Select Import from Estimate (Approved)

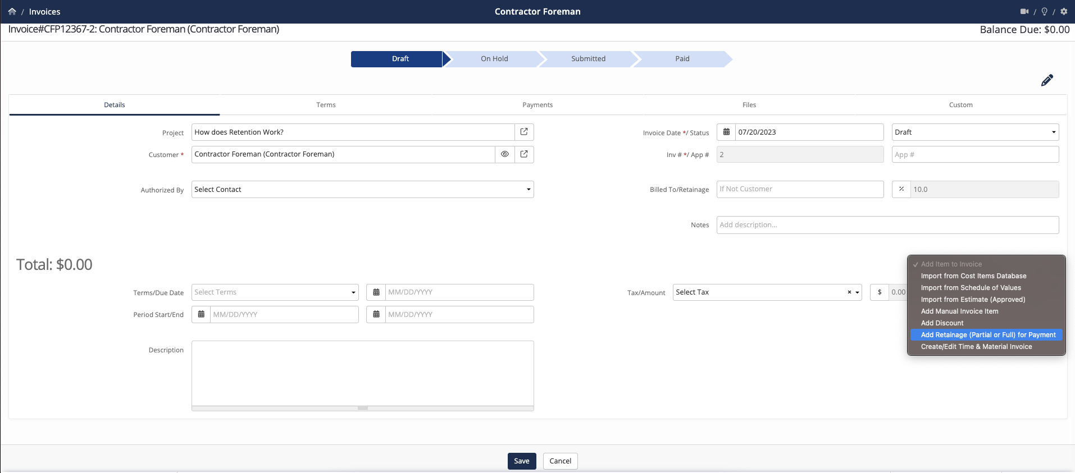pos(986,300)
